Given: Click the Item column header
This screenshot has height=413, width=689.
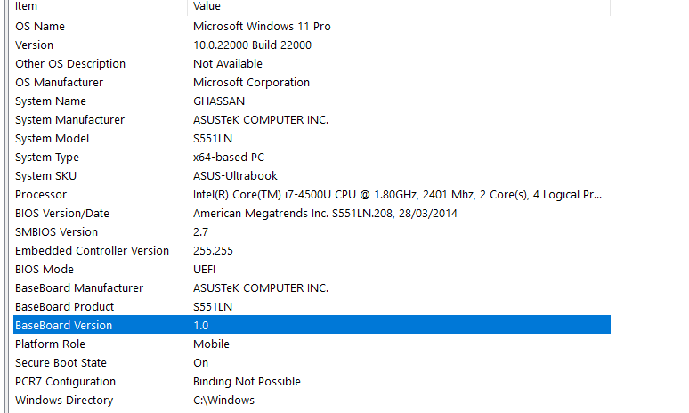Looking at the screenshot, I should [x=100, y=6].
